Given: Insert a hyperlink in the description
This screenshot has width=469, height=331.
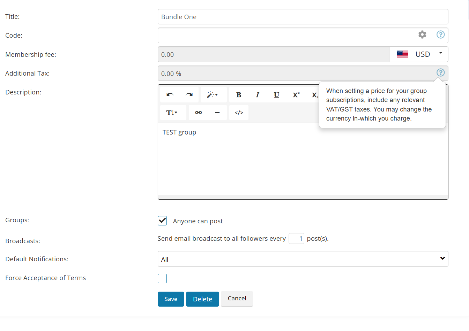Looking at the screenshot, I should tap(199, 113).
